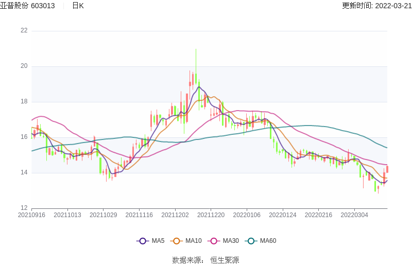Image resolution: width=412 pixels, height=266 pixels.
Task: Select the 日K chart type label
Action: click(78, 6)
